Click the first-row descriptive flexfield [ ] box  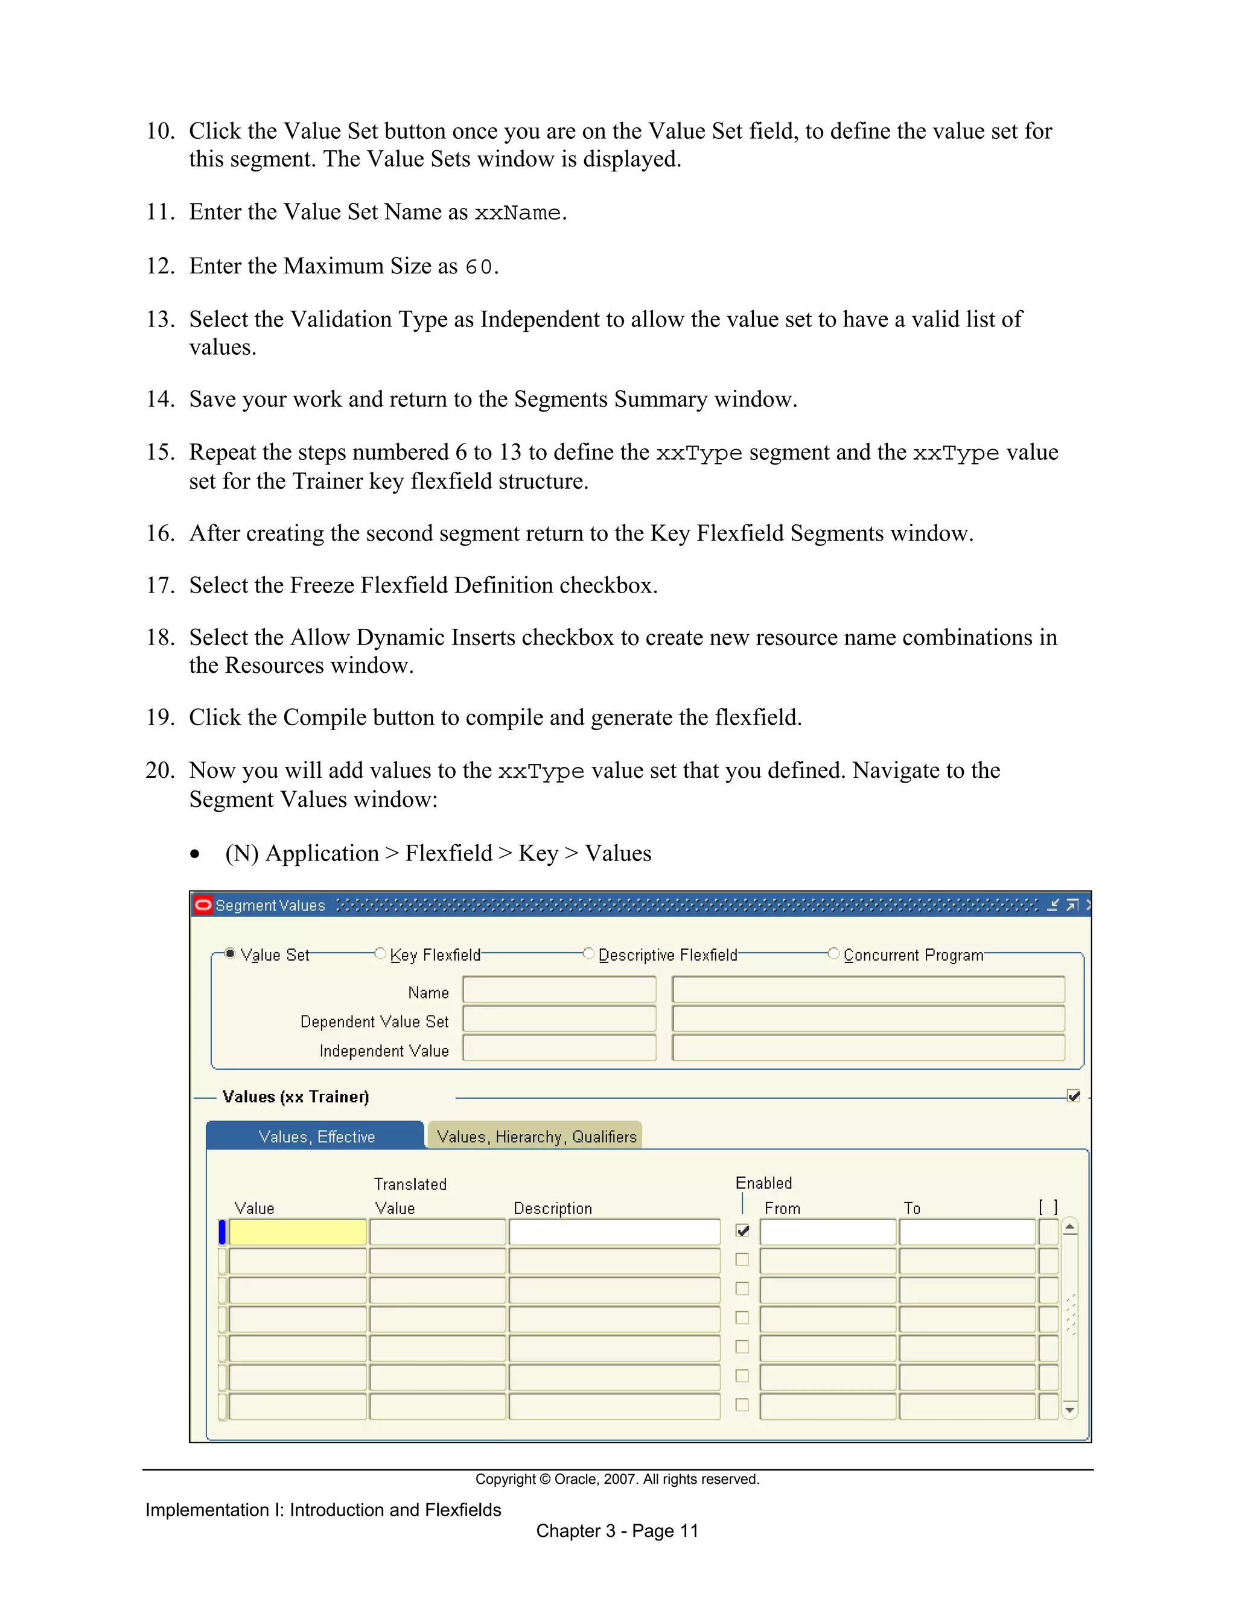(x=1048, y=1232)
